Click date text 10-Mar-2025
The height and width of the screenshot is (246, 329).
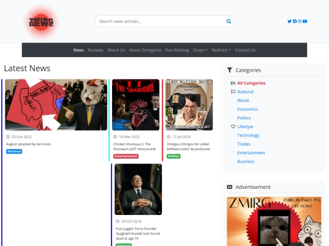click(129, 137)
